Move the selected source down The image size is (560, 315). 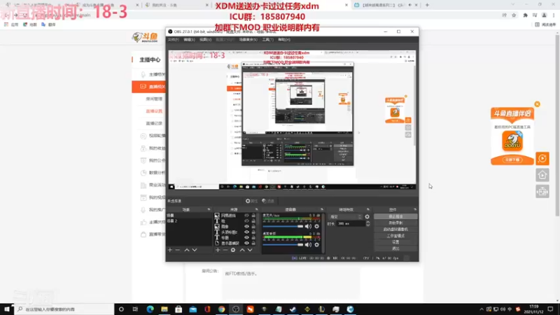pyautogui.click(x=250, y=250)
